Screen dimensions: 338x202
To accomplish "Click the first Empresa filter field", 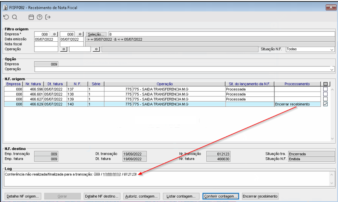I will coord(43,34).
